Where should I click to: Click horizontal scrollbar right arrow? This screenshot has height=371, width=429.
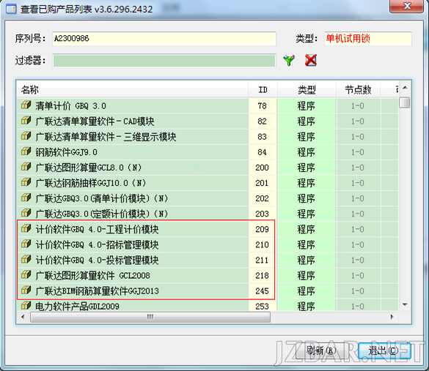click(x=392, y=317)
